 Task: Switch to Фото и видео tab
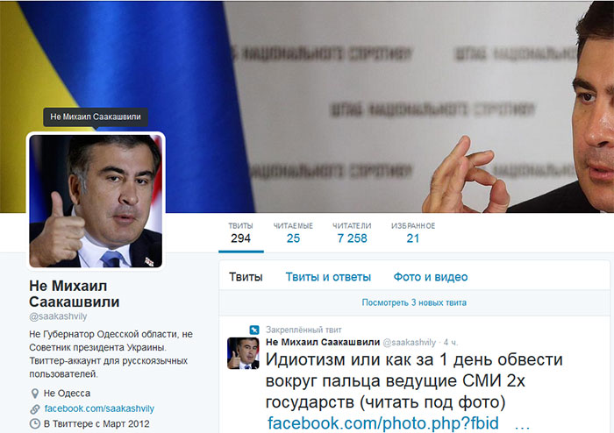pos(431,277)
